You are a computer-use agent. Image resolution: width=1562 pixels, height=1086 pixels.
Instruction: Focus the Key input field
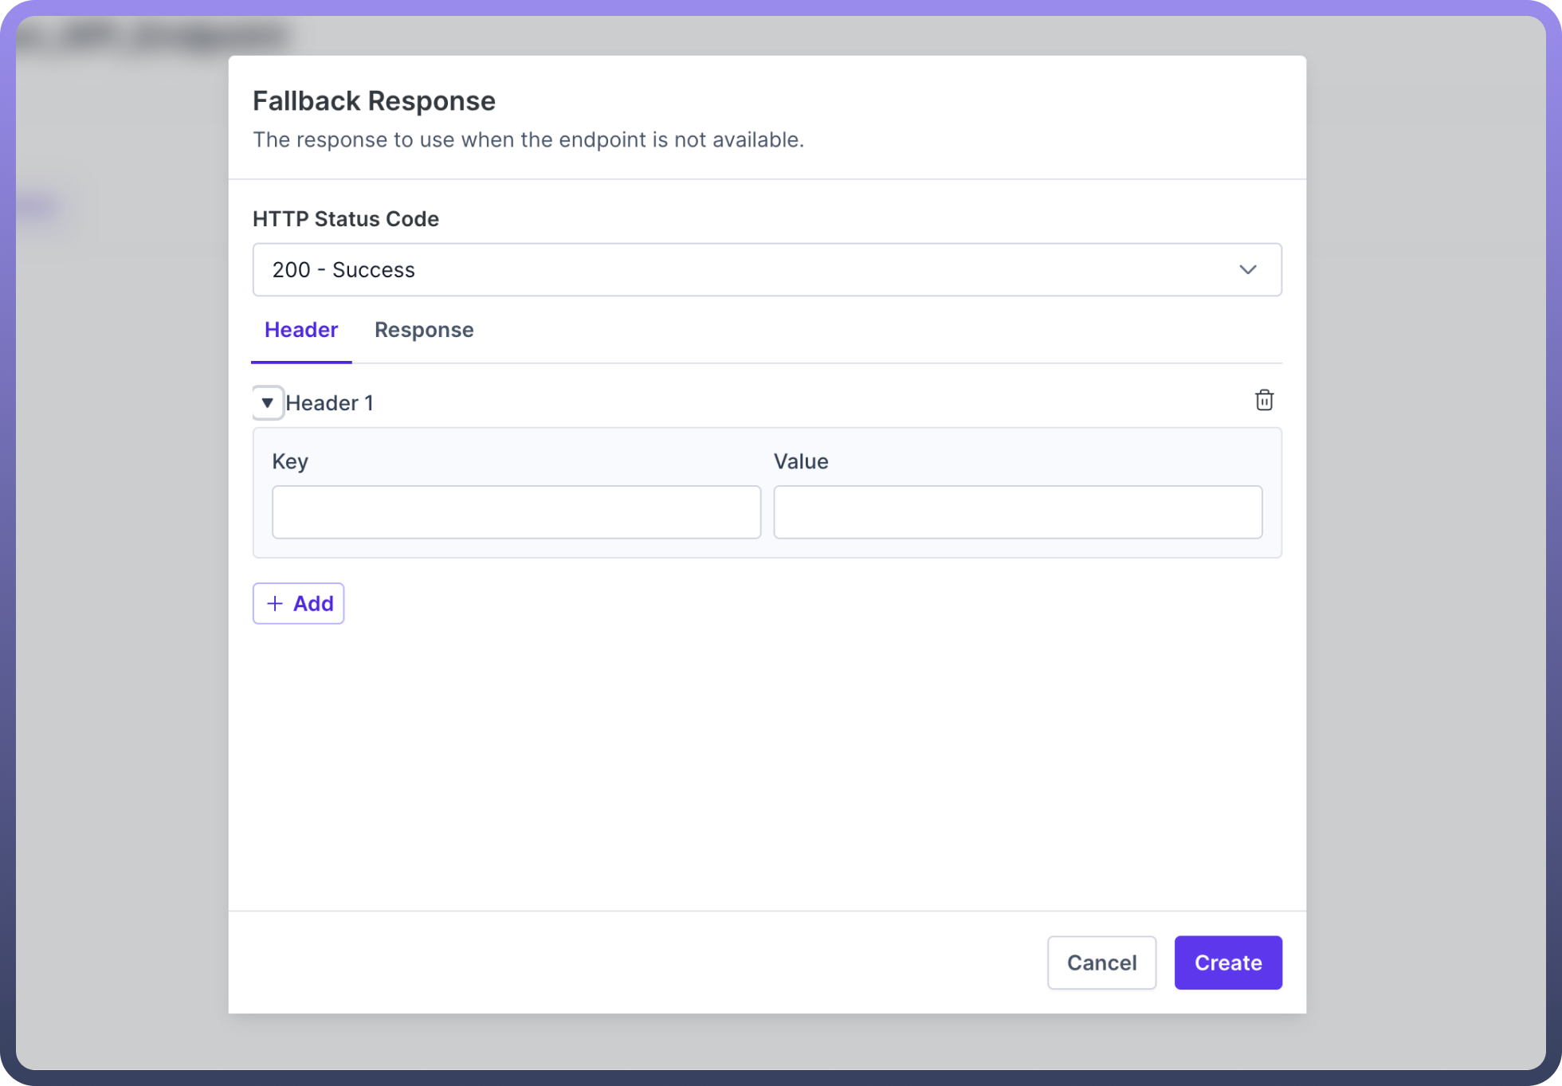pyautogui.click(x=516, y=512)
